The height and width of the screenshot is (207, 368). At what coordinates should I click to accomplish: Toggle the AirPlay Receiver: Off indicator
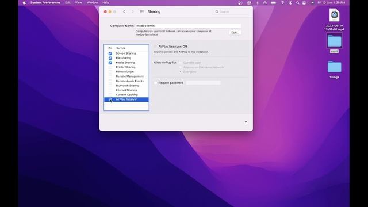(155, 47)
